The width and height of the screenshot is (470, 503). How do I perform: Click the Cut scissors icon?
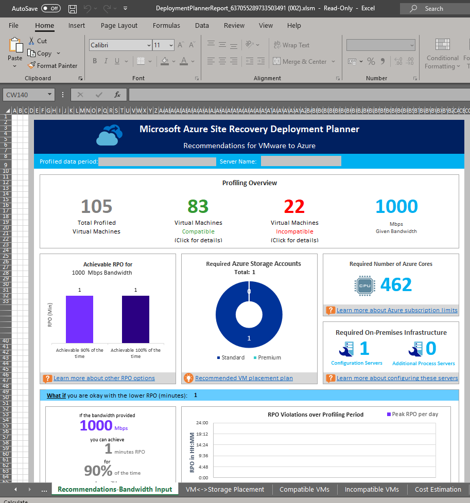coord(31,41)
